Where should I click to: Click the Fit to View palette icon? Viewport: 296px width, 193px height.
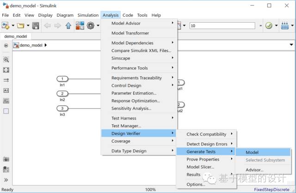[x=6, y=70]
